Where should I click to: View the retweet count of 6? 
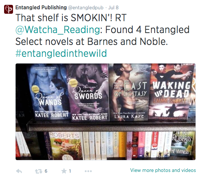point(46,171)
